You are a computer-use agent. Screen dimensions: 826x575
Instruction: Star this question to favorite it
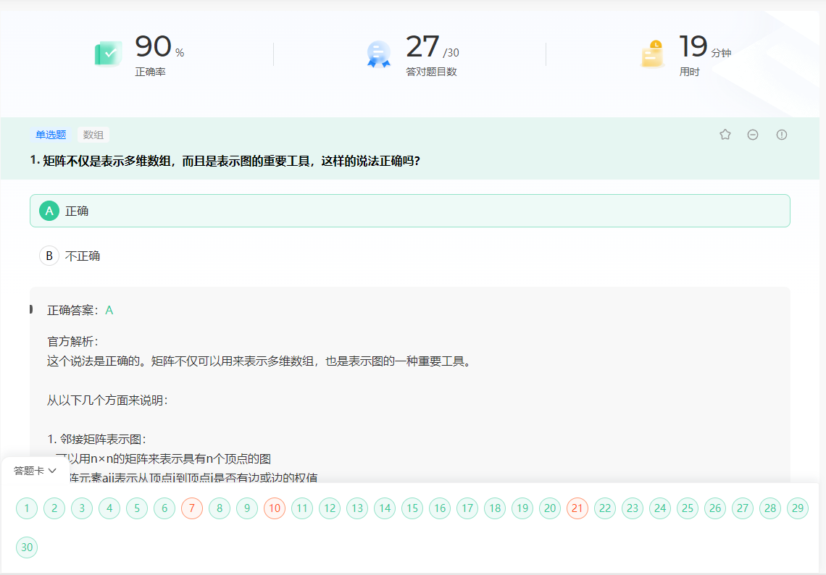pyautogui.click(x=725, y=135)
